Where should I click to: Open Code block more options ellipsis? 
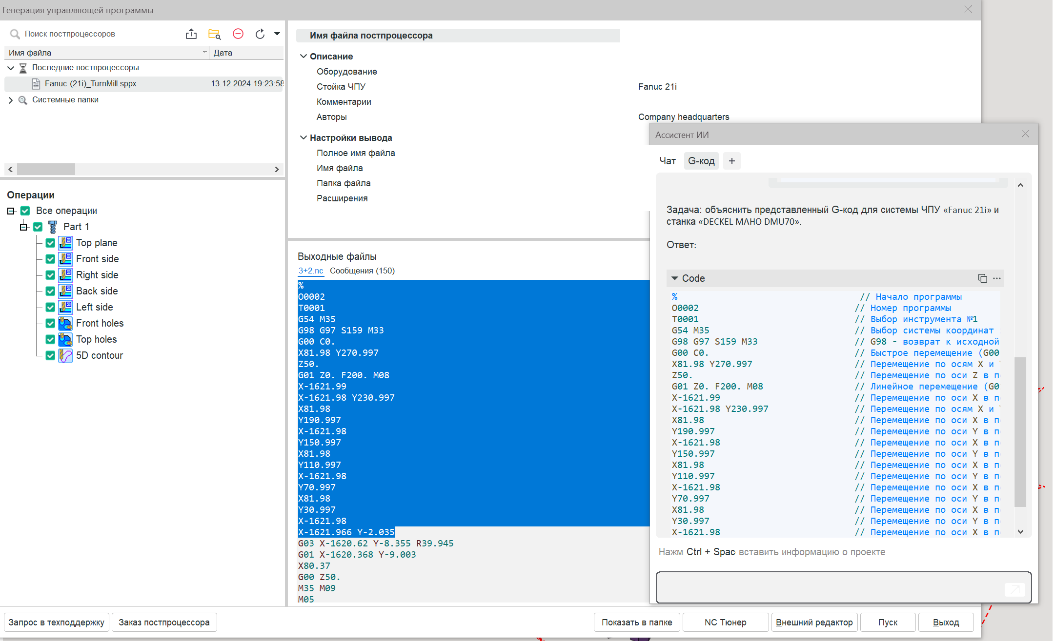(x=997, y=278)
